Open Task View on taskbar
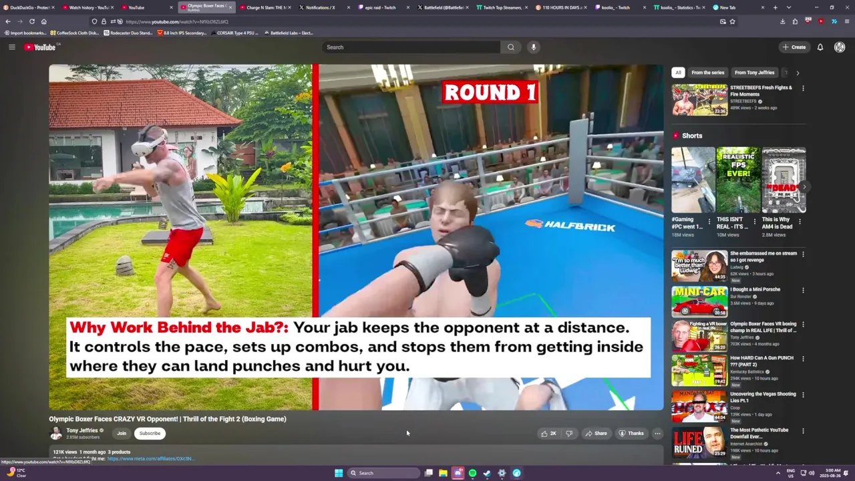Viewport: 855px width, 481px height. 428,473
